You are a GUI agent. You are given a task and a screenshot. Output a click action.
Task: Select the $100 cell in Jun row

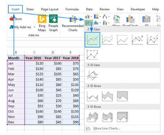coord(34,90)
